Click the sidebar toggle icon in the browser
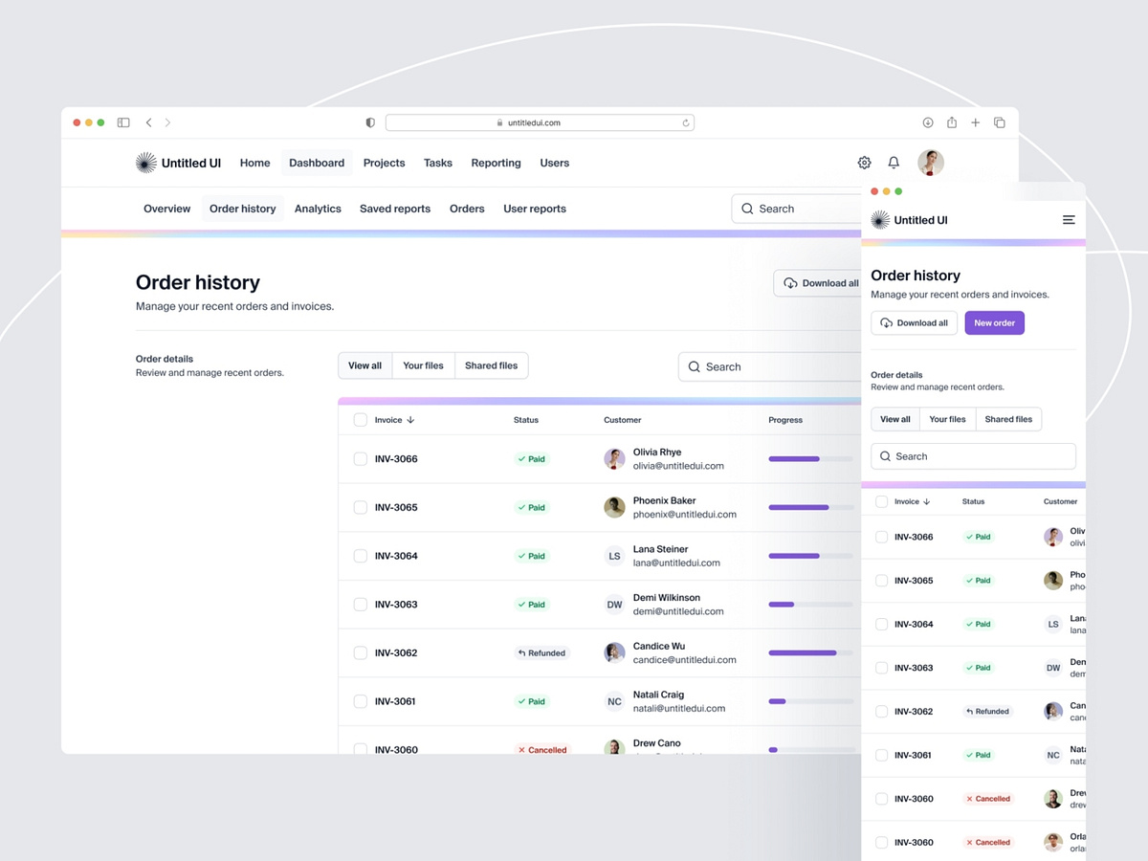 tap(123, 122)
